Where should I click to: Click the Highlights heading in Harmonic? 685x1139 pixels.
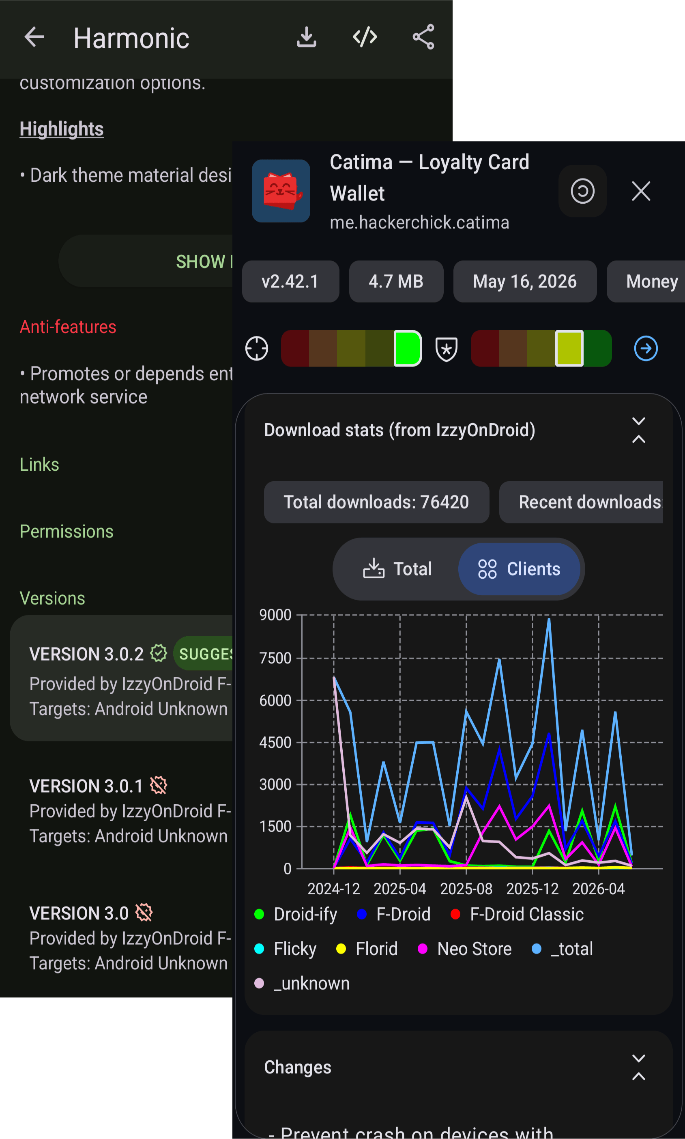click(61, 129)
